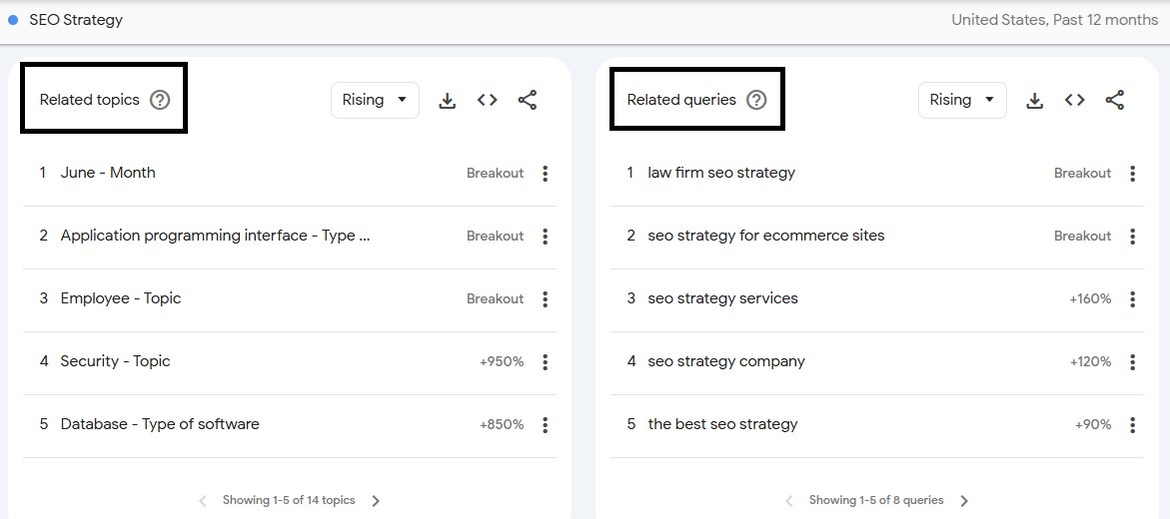Image resolution: width=1170 pixels, height=519 pixels.
Task: Click Showing 1-5 of 8 queries text
Action: pos(876,500)
